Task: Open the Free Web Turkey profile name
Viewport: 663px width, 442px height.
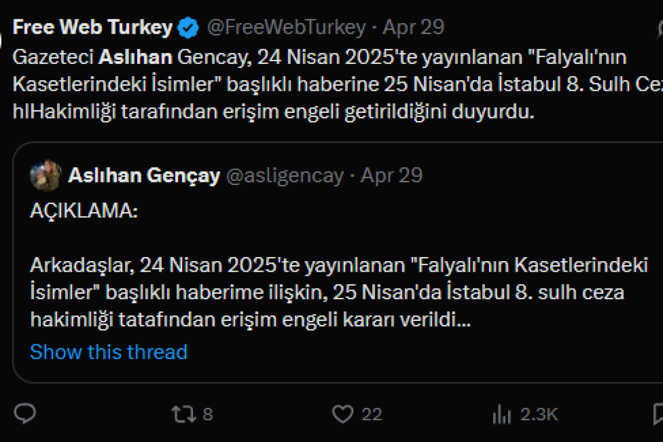Action: [93, 26]
